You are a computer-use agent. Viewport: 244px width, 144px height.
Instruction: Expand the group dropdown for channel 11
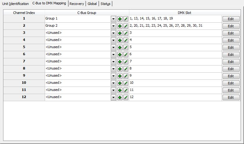click(113, 90)
